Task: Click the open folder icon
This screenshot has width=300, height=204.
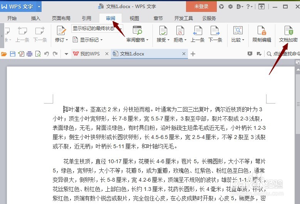Action: coord(4,54)
